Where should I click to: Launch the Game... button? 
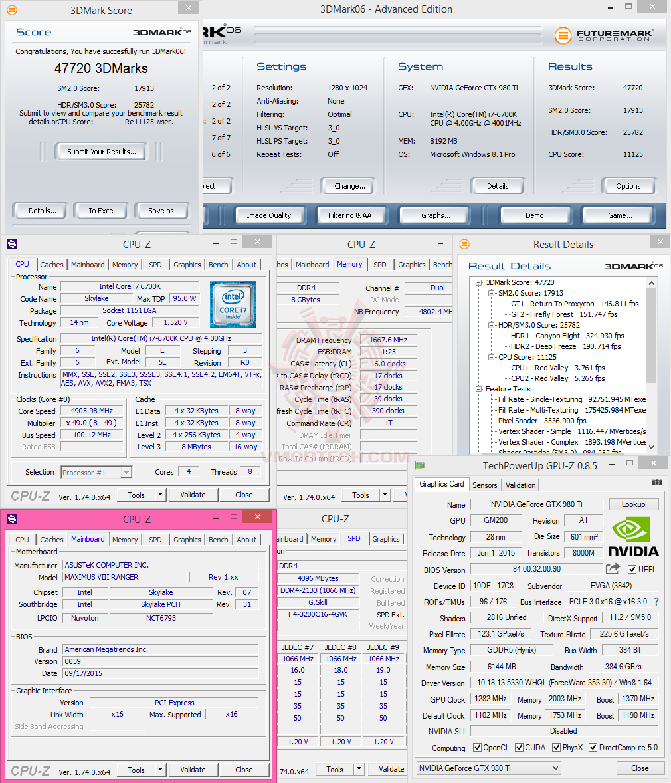coord(620,215)
